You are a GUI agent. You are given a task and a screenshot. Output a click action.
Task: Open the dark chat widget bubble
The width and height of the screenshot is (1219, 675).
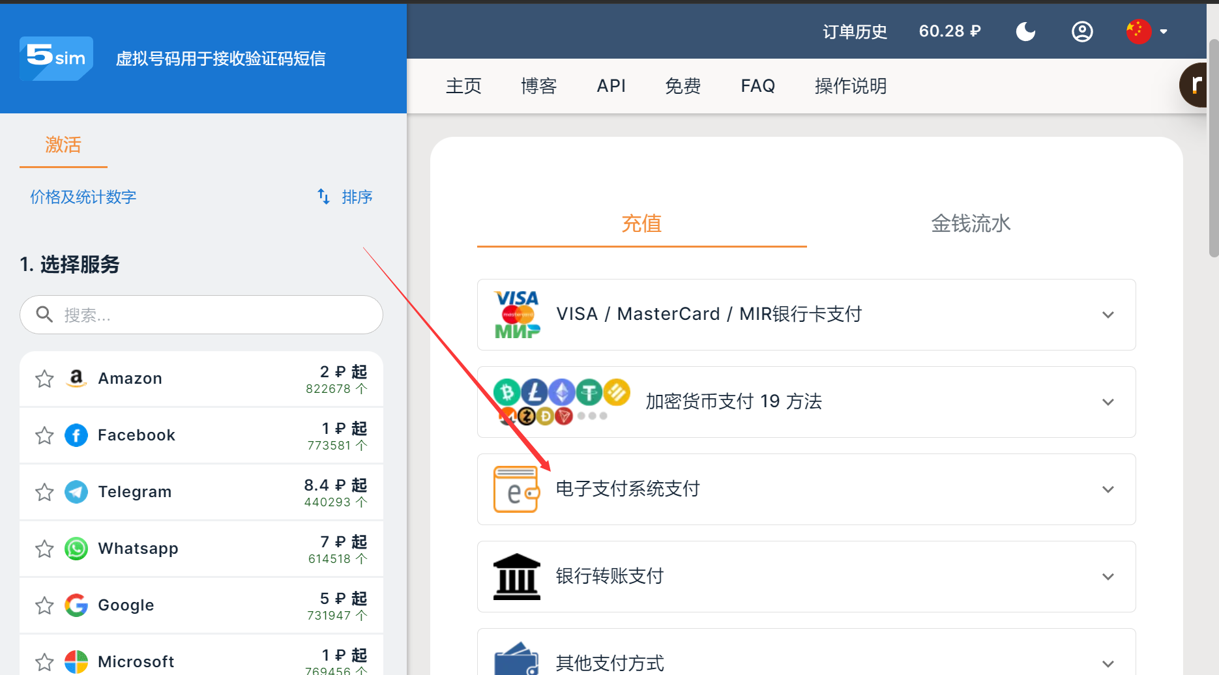click(1194, 85)
